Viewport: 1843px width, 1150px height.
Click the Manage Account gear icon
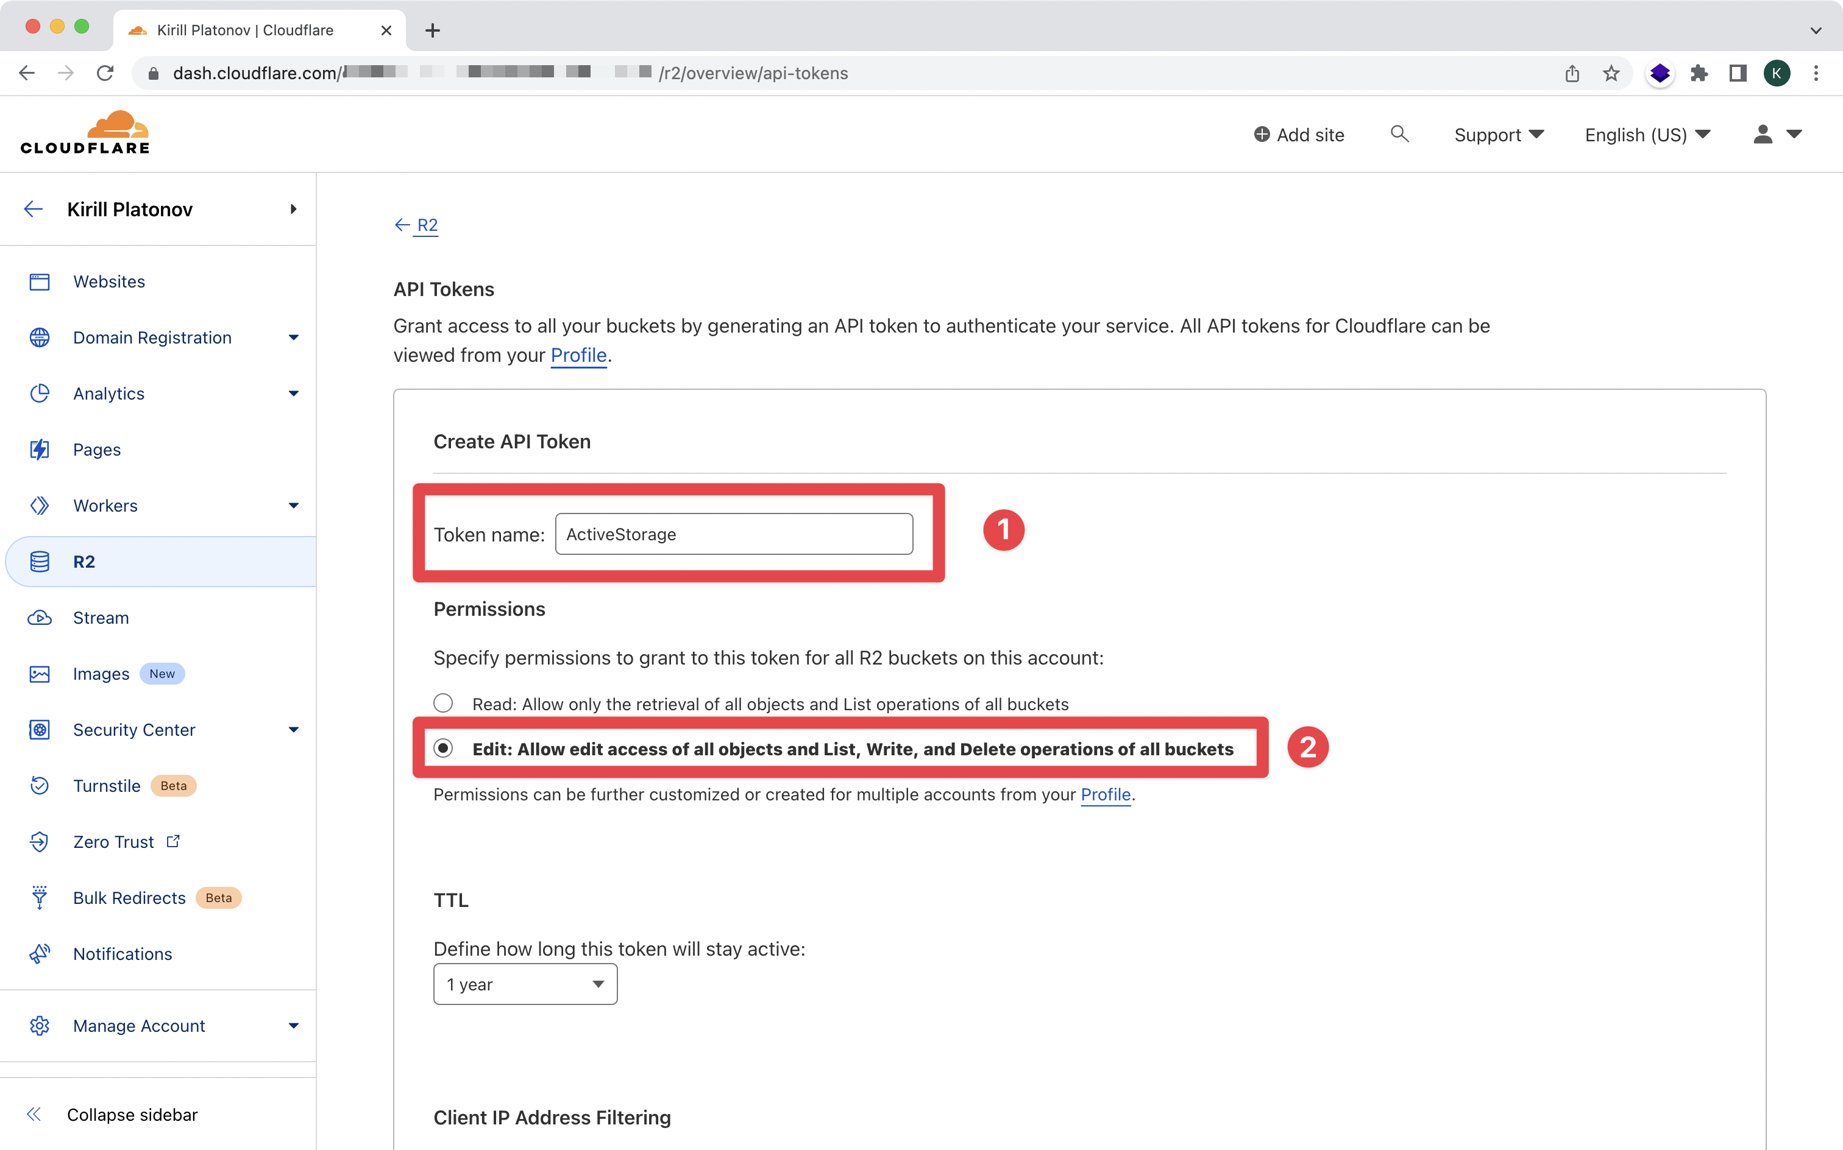point(40,1025)
